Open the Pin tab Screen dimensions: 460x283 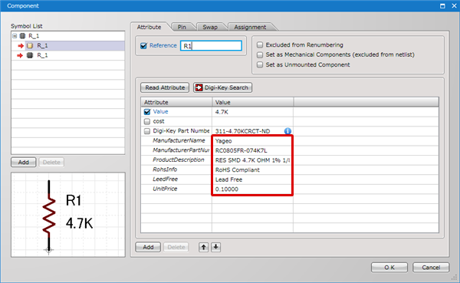(182, 27)
